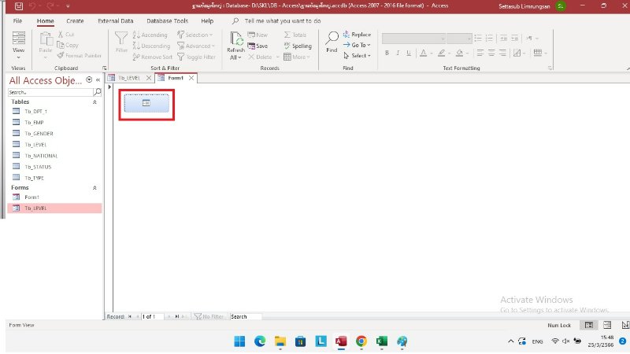Viewport: 630px width, 354px height.
Task: Open the Create ribbon tab
Action: (75, 20)
